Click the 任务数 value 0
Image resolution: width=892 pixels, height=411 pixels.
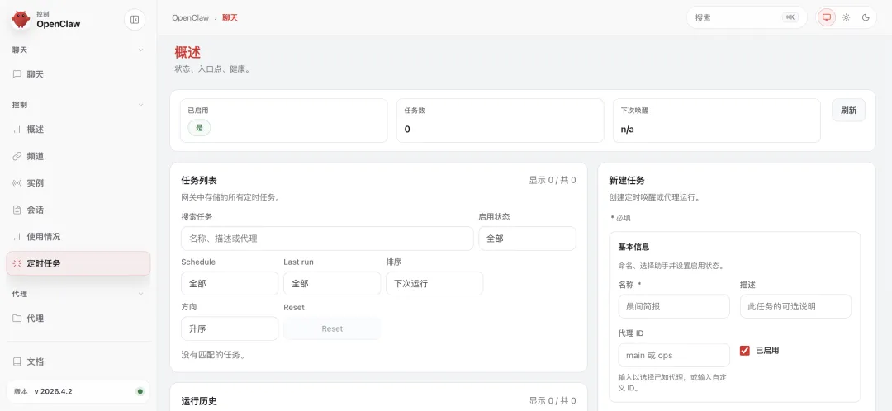[407, 129]
